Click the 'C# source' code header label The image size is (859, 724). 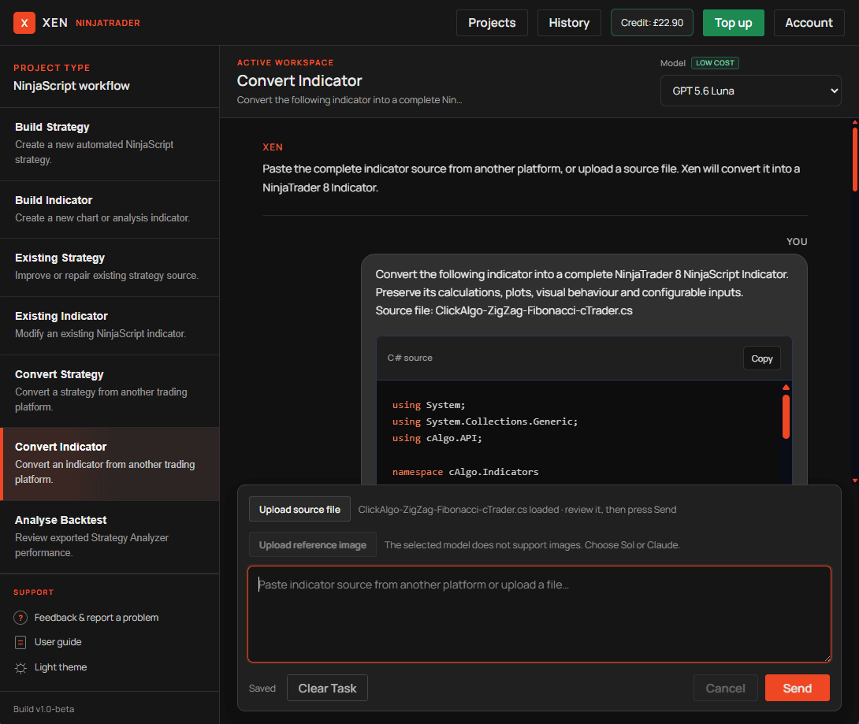(410, 358)
